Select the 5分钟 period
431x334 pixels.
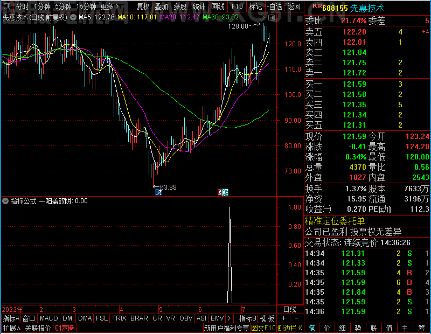63,6
